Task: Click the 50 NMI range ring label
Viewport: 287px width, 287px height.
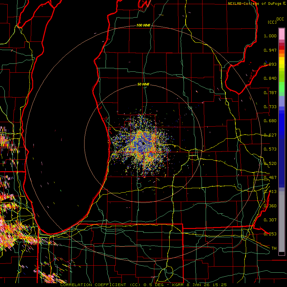Action: (143, 85)
